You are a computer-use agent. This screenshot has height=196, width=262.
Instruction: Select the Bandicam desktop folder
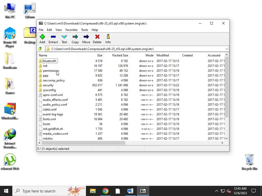[x=10, y=61]
